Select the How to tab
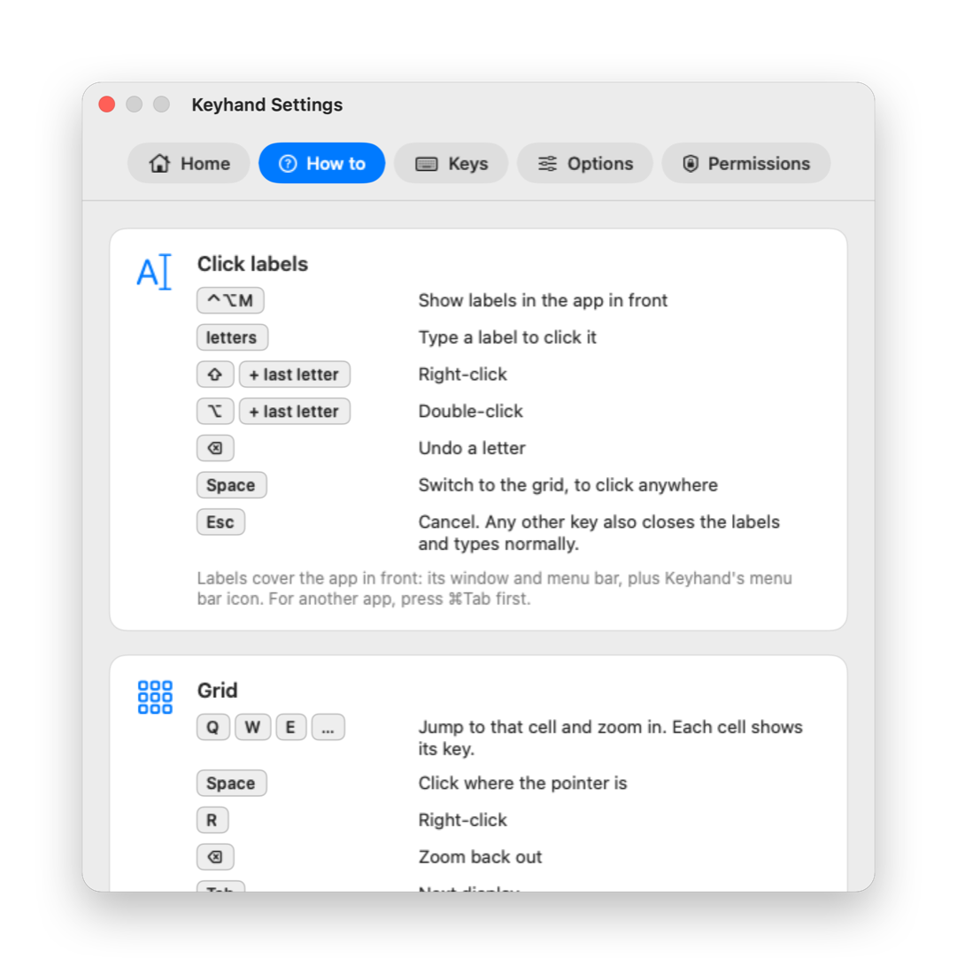Screen dimensions: 957x974 321,164
